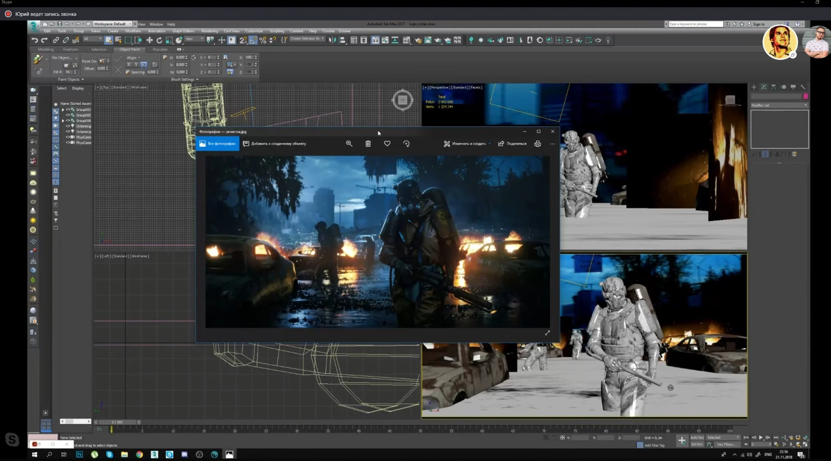Open the Octane menu

tap(344, 31)
